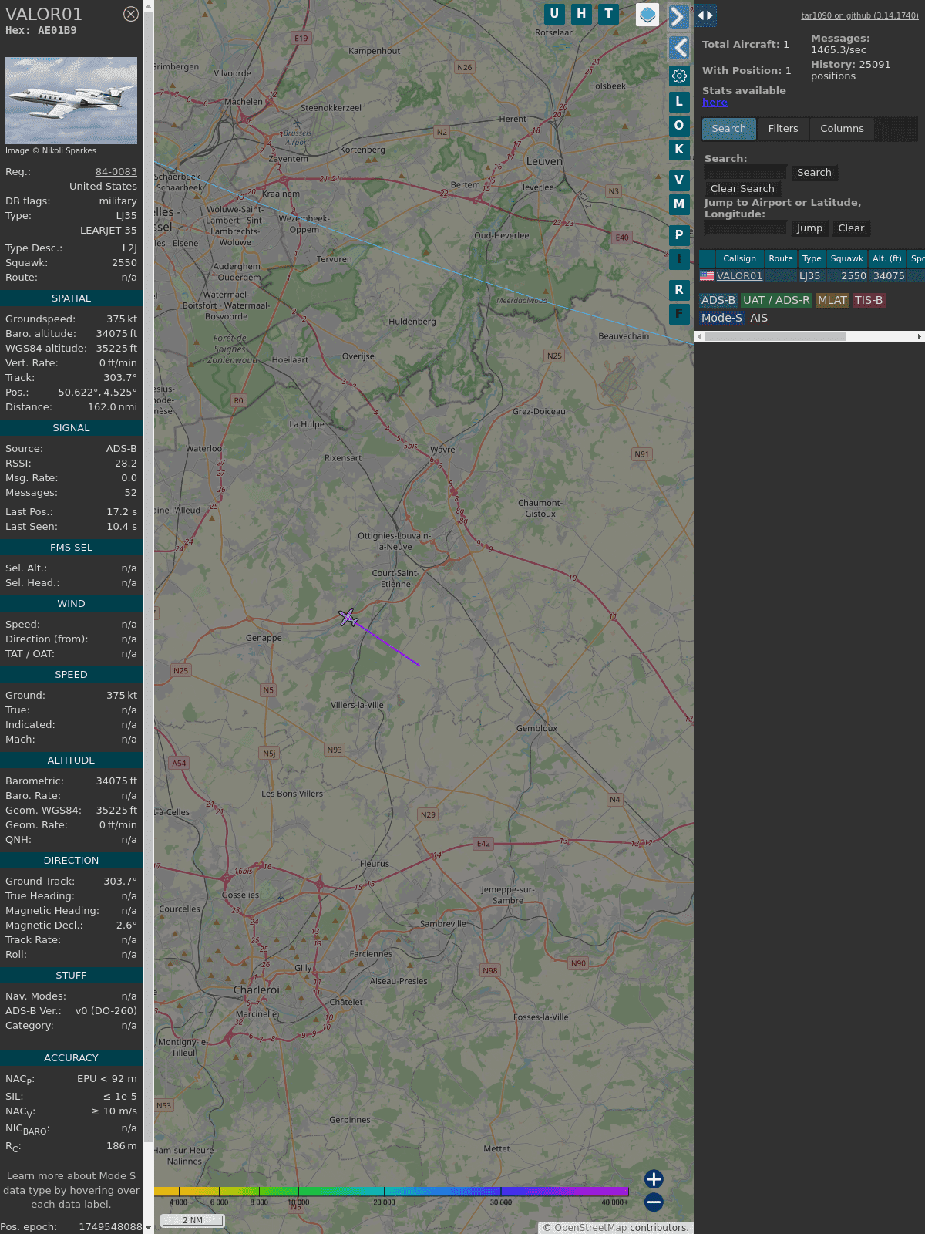Sort table by Route column
Viewport: 925px width, 1234px height.
781,259
